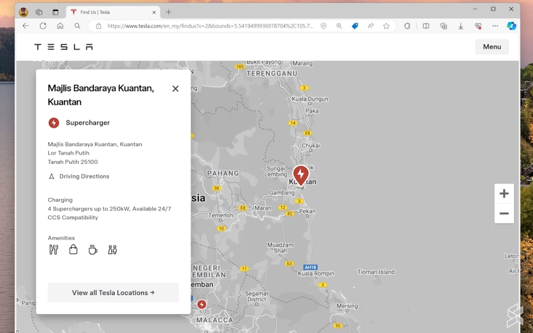This screenshot has height=333, width=533.
Task: Click the Tesla logo wordmark
Action: click(x=63, y=47)
